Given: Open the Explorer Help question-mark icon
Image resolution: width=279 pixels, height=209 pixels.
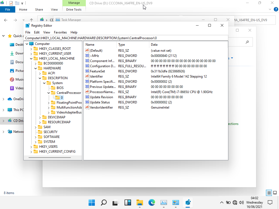Looking at the screenshot, I should tap(276, 10).
